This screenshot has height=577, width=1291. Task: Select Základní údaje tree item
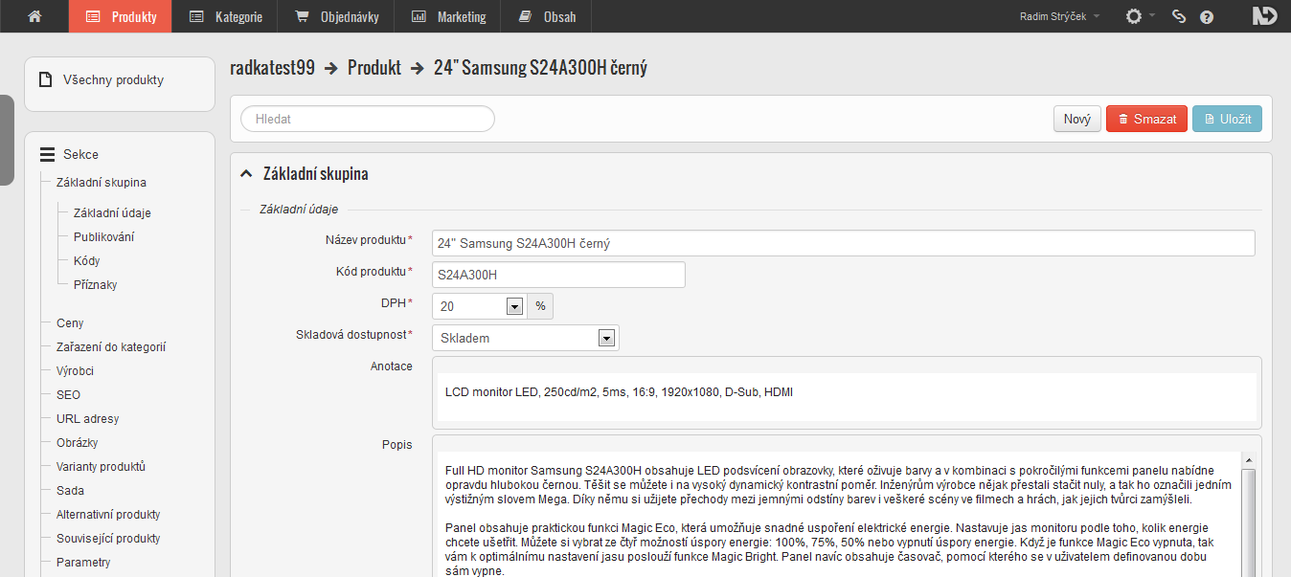(x=112, y=213)
